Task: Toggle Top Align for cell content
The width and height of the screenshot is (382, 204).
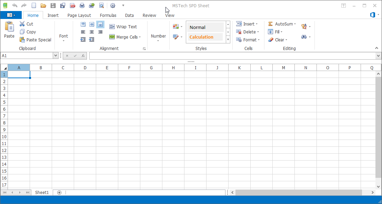Action: [x=83, y=24]
